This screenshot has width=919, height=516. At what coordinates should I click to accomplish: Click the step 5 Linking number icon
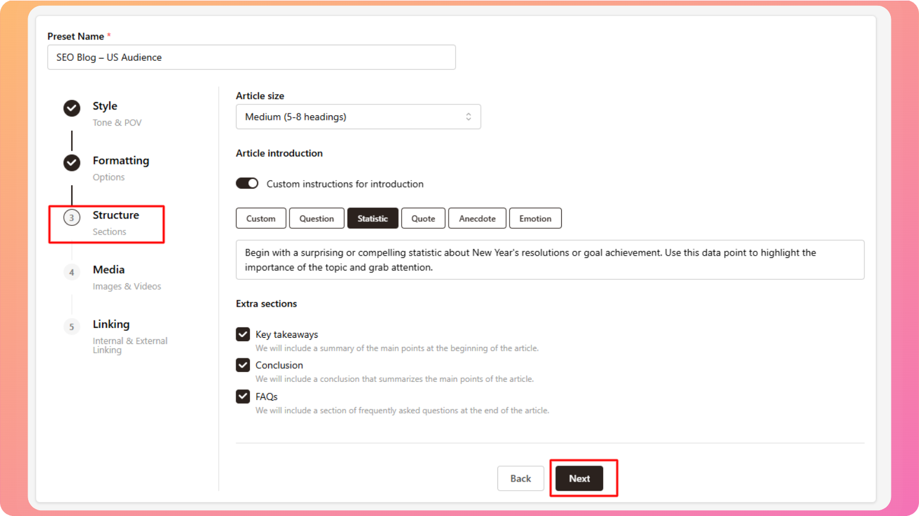72,327
